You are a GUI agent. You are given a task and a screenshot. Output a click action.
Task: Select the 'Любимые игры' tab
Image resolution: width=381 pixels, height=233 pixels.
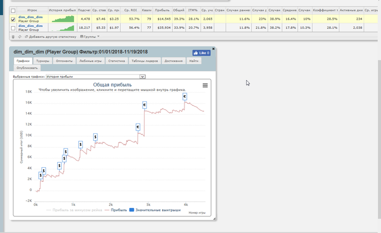pos(90,61)
